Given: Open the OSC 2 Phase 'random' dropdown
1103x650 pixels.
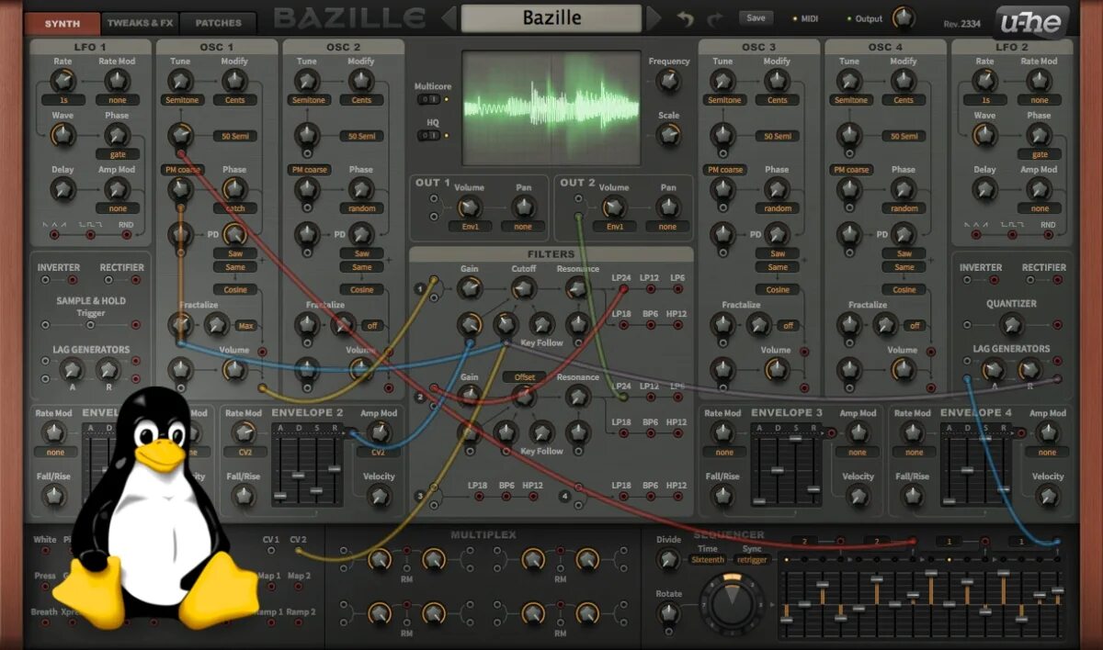Looking at the screenshot, I should [361, 208].
